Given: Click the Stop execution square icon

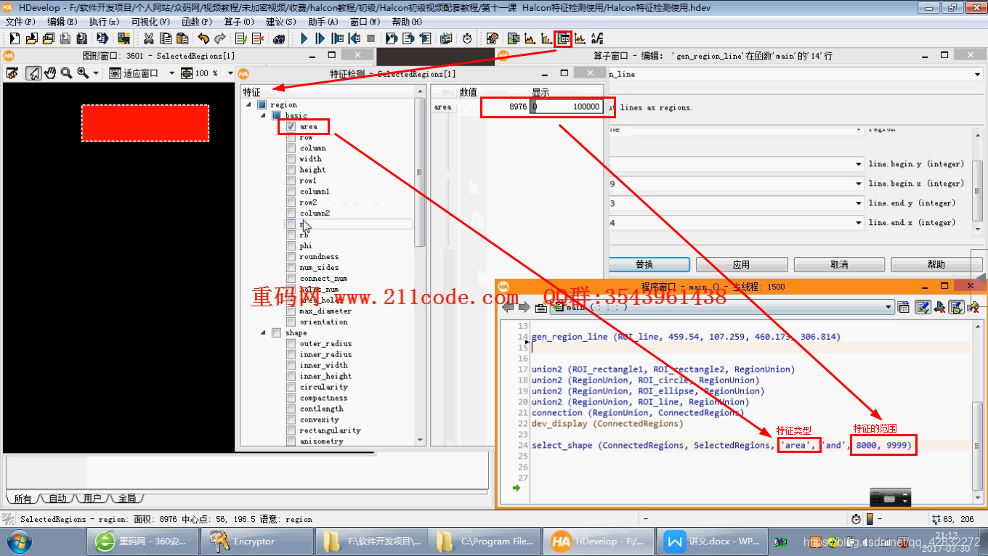Looking at the screenshot, I should pos(370,38).
